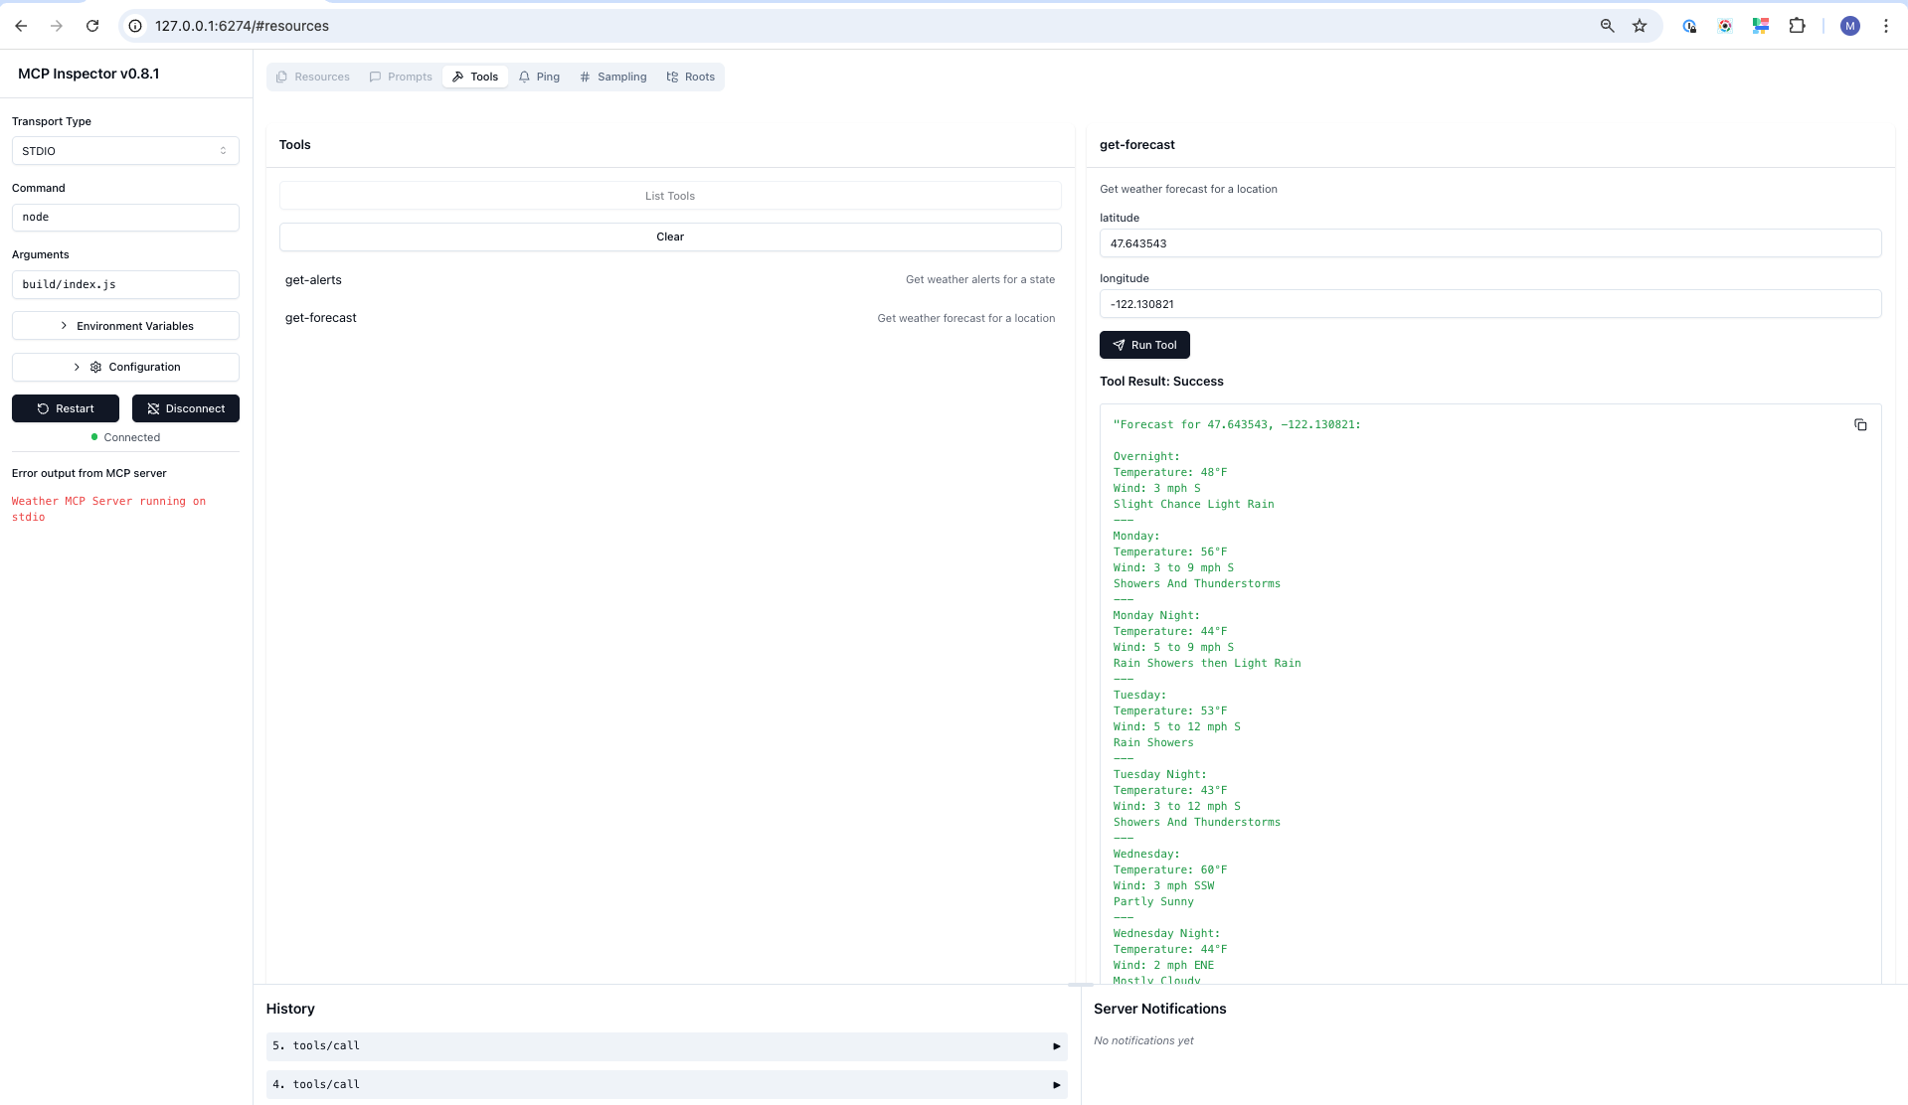Click the Arguments field with build/index.js
1908x1105 pixels.
(x=125, y=284)
